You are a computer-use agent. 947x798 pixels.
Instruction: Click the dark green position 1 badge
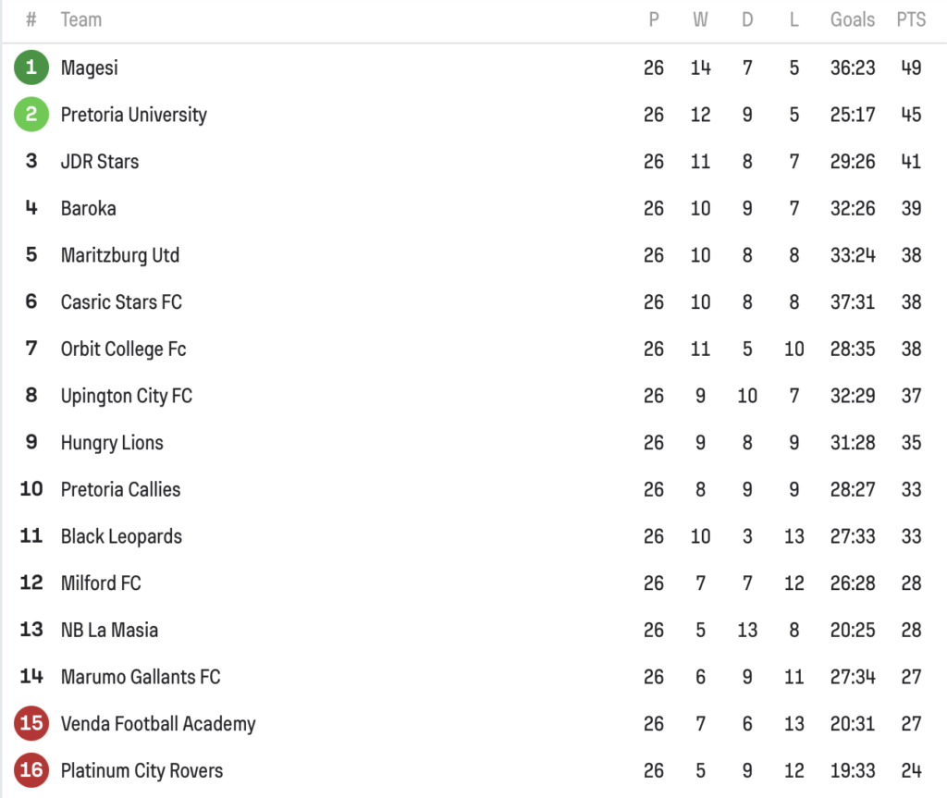pyautogui.click(x=31, y=68)
